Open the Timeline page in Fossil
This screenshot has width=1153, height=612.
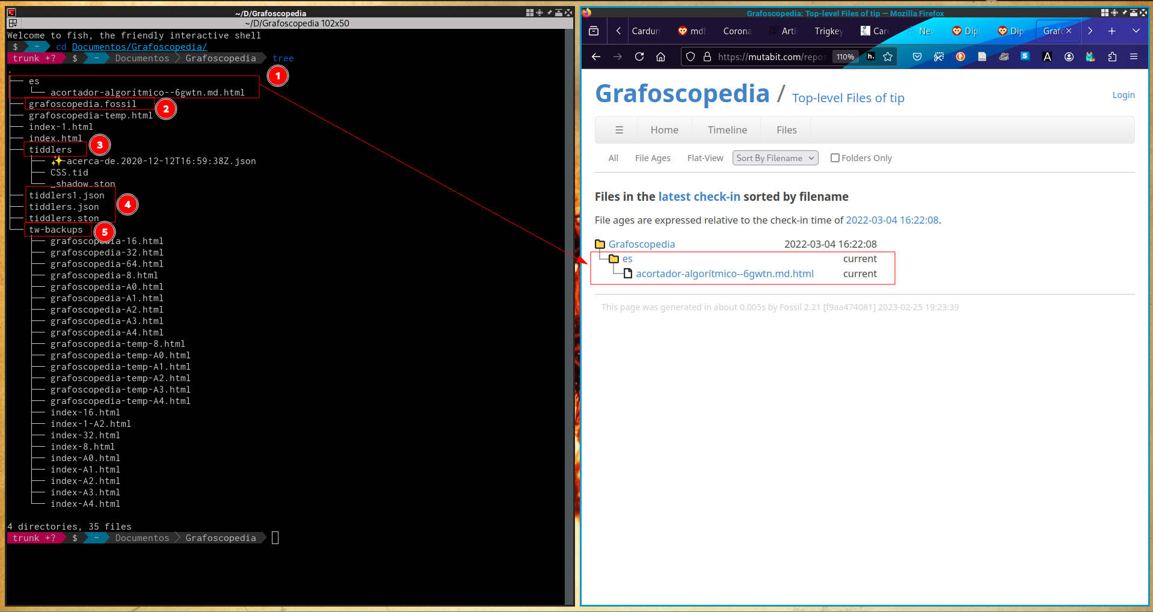click(727, 130)
